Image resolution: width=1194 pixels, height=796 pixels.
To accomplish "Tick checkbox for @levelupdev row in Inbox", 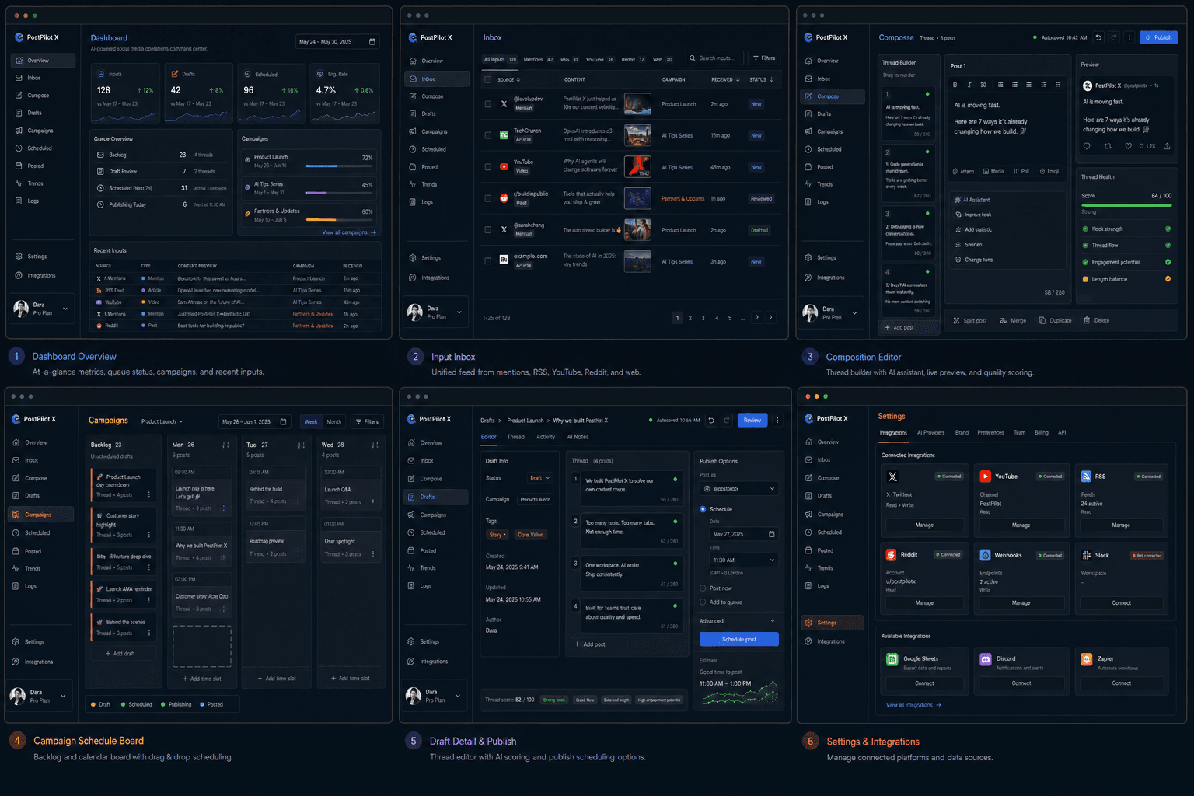I will point(488,103).
